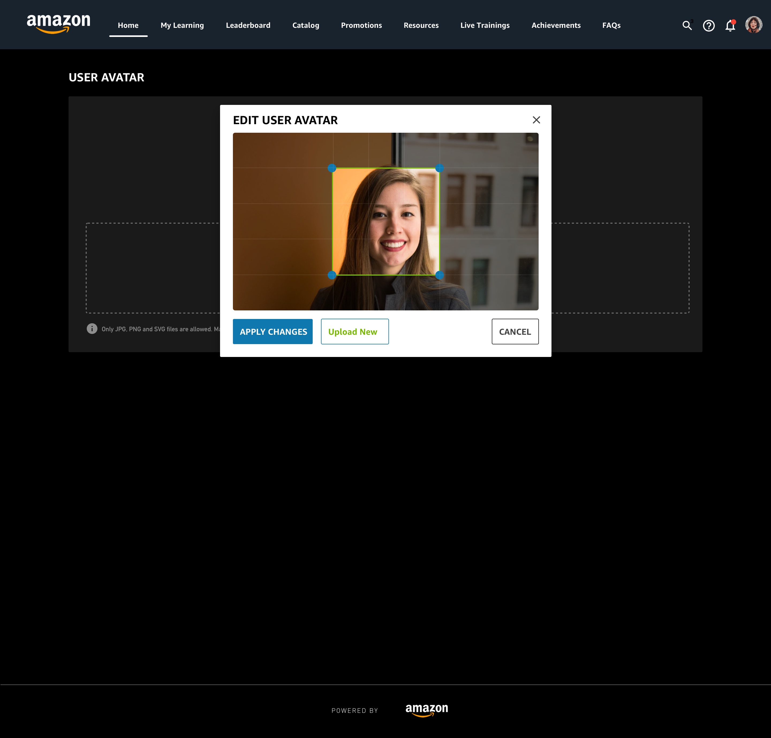
Task: Go to the Home tab
Action: click(x=128, y=25)
